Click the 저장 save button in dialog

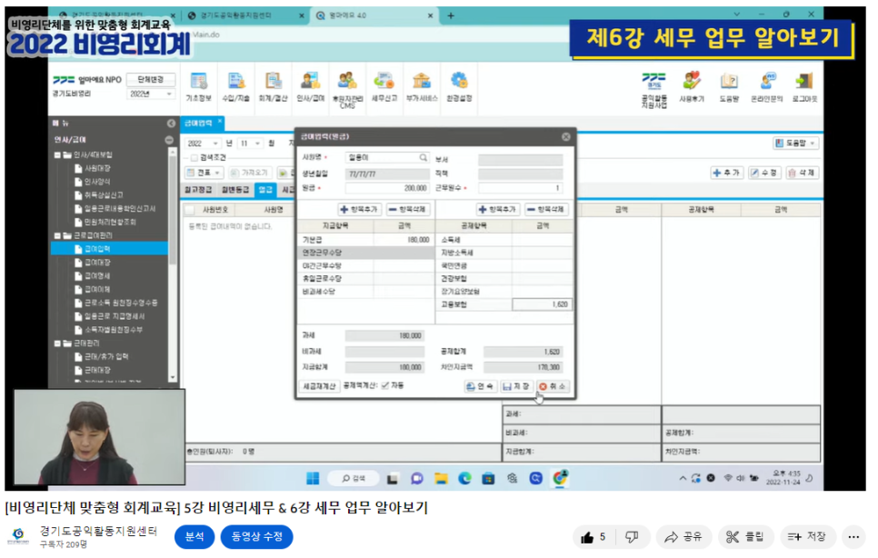tap(515, 387)
